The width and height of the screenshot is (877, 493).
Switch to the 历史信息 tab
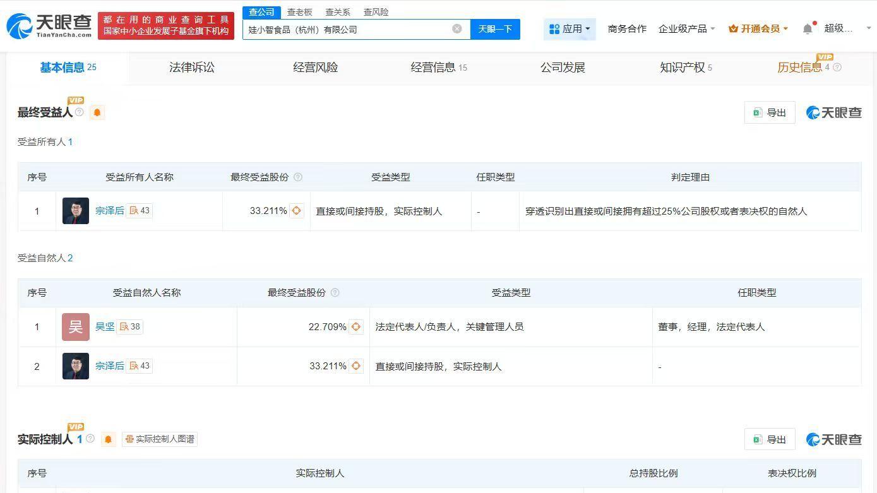pos(799,68)
